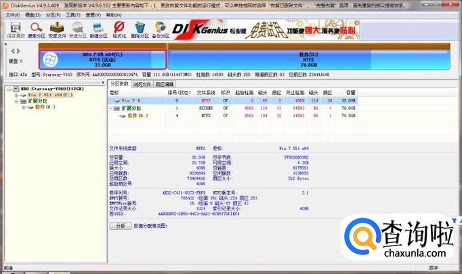This screenshot has height=274, width=462.
Task: Click 软件(D:) name in the partition table
Action: coord(138,115)
